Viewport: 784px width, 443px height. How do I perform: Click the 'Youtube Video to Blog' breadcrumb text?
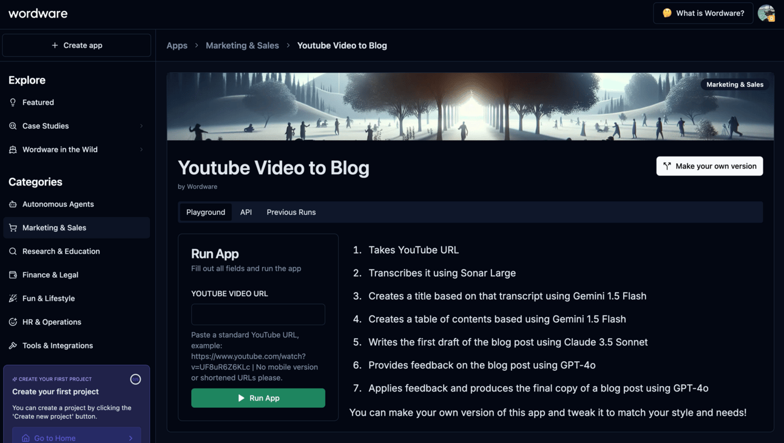(342, 46)
